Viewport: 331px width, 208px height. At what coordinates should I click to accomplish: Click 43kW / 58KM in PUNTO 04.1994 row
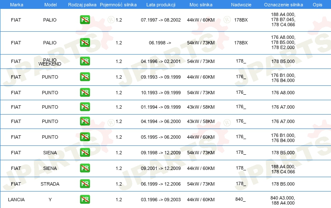[x=201, y=121]
